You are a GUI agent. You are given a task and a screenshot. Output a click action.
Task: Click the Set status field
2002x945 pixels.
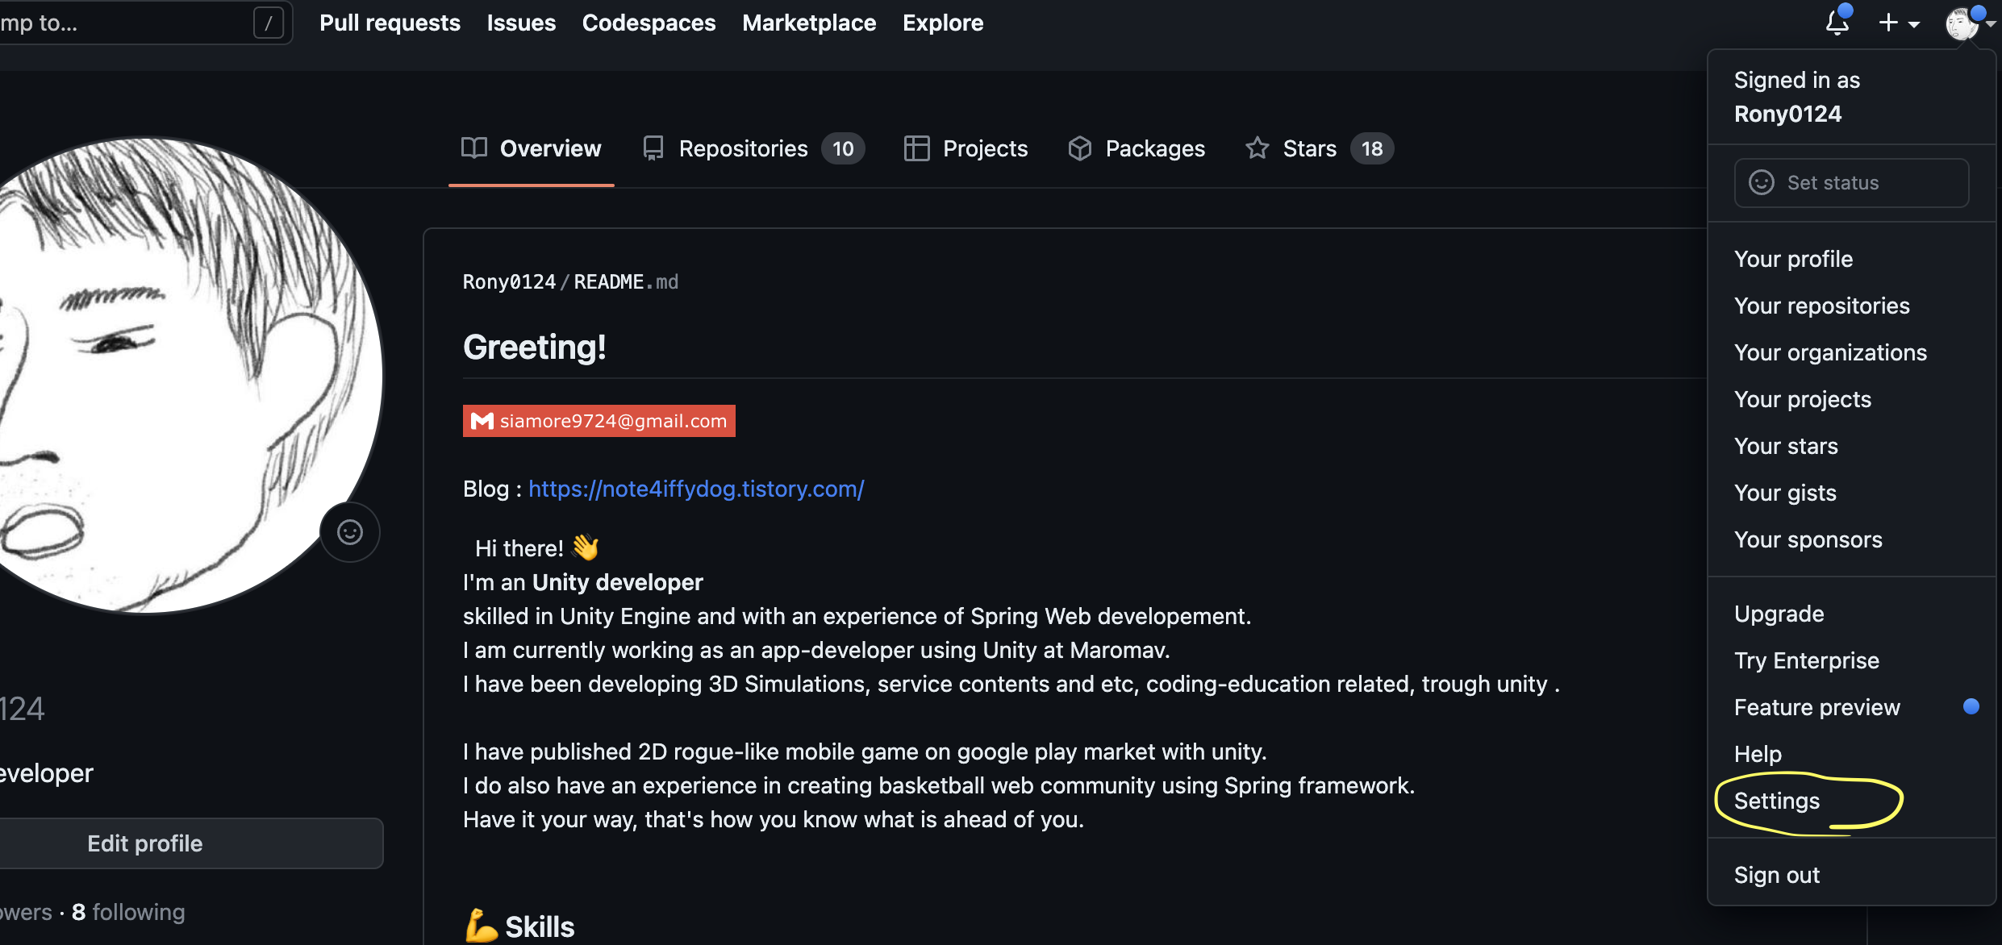pyautogui.click(x=1851, y=182)
